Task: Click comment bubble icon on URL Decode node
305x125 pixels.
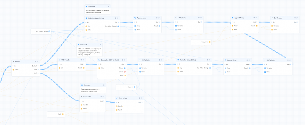Action: pyautogui.click(x=84, y=60)
